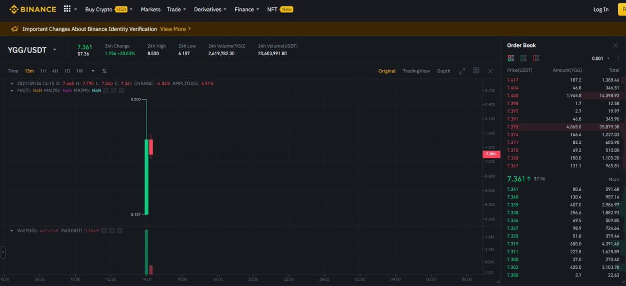This screenshot has height=286, width=626.
Task: Click the Amount(YGG) column header
Action: (x=567, y=70)
